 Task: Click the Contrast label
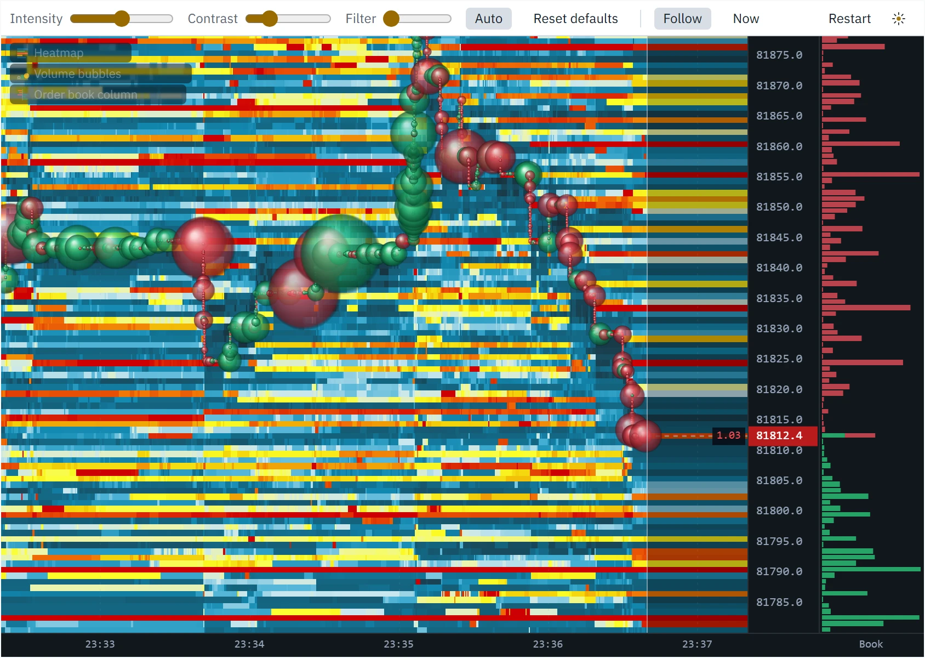point(213,19)
